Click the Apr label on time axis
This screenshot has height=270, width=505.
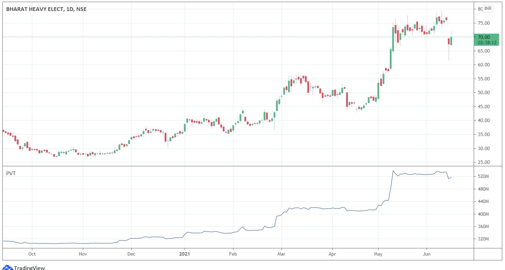[332, 254]
